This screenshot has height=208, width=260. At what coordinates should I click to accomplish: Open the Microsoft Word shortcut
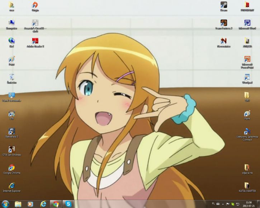pos(247,23)
